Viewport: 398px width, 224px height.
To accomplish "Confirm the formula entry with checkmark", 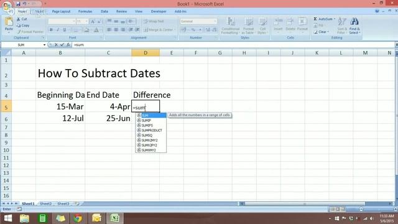I will coord(62,45).
